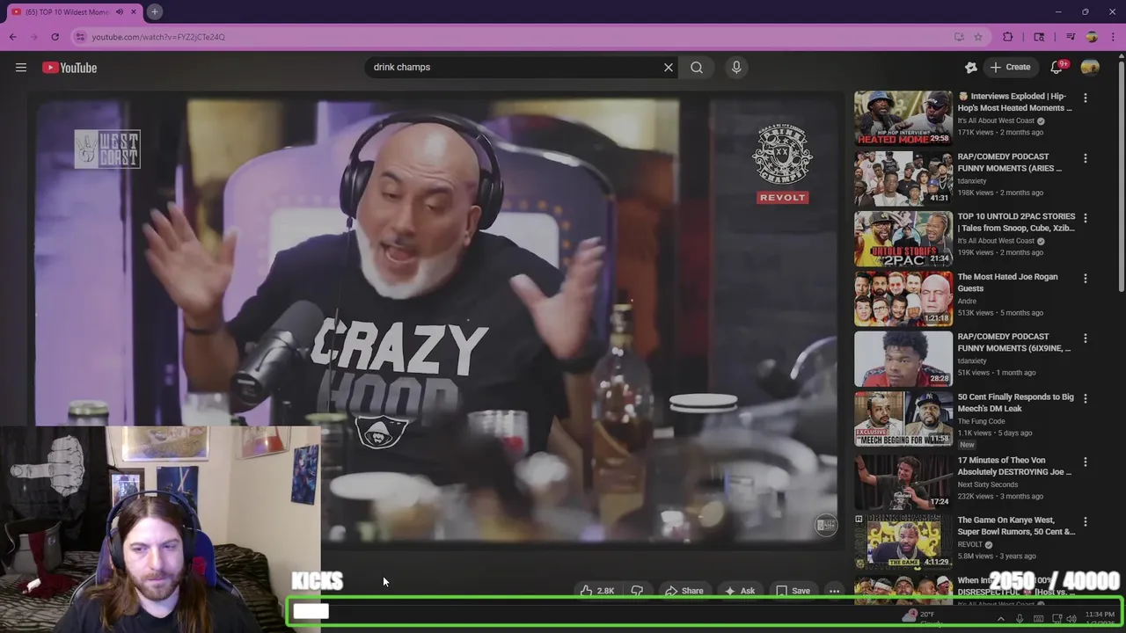Click the sparkle icon left of Create
Screen dimensions: 1126x633
(x=971, y=67)
